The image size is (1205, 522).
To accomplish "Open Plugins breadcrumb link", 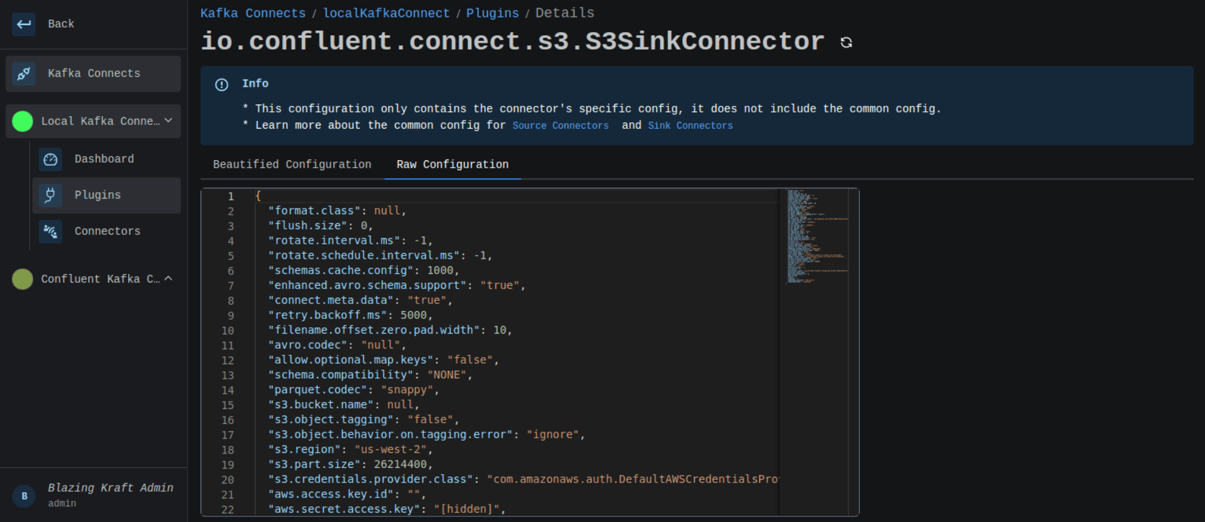I will point(493,13).
